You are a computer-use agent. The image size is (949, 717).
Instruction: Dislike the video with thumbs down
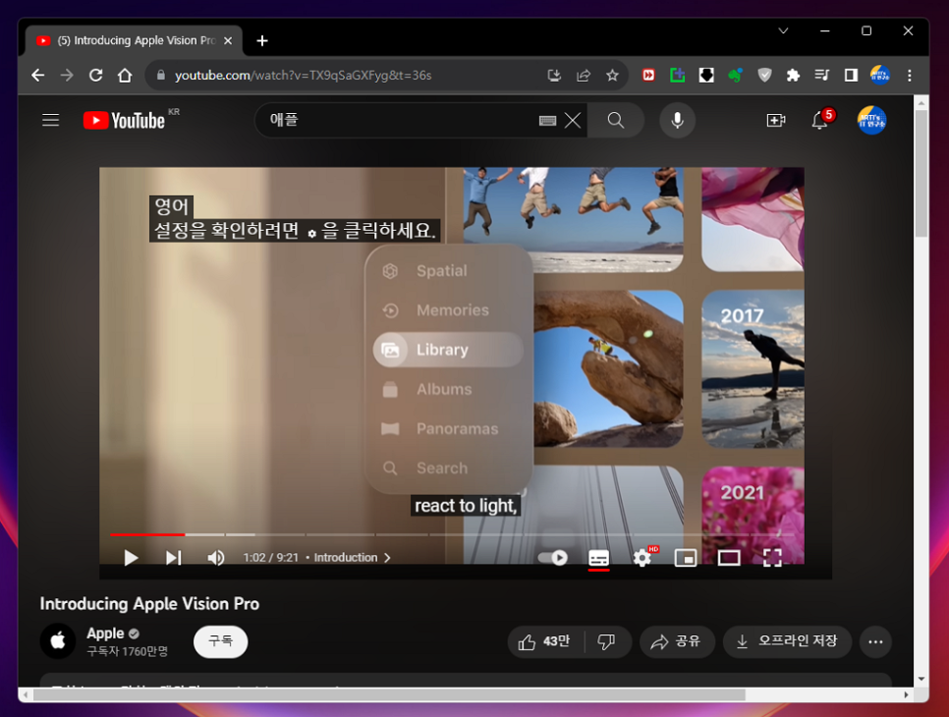pos(607,641)
